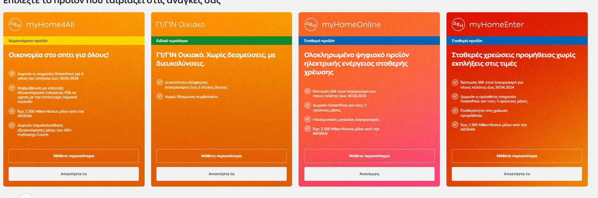
Task: Click the ΔΕΗ logo on myHomeOnline card
Action: (311, 24)
